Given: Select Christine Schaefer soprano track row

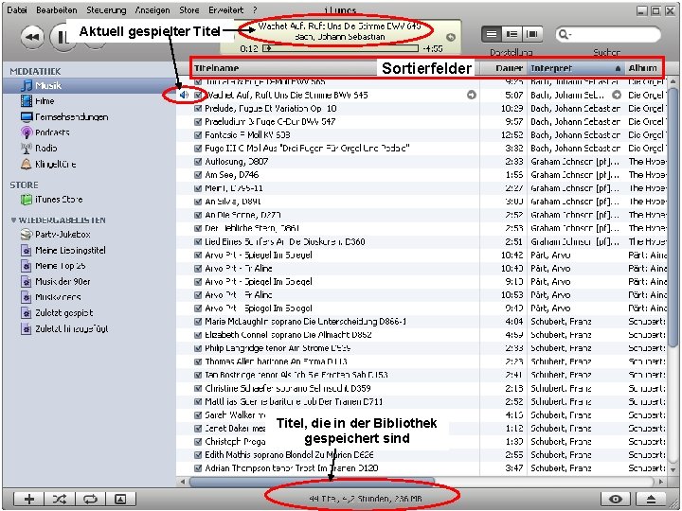Looking at the screenshot, I should [x=421, y=389].
